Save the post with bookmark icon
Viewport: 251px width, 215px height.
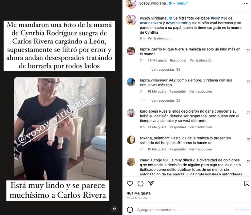click(x=247, y=183)
